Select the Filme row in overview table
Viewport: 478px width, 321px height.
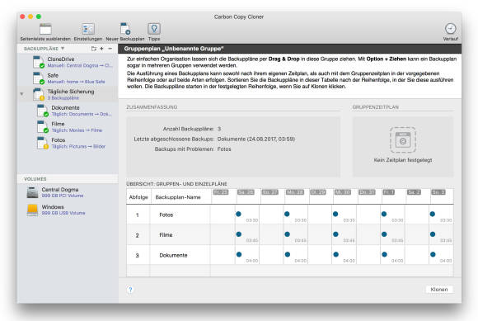[x=290, y=234]
